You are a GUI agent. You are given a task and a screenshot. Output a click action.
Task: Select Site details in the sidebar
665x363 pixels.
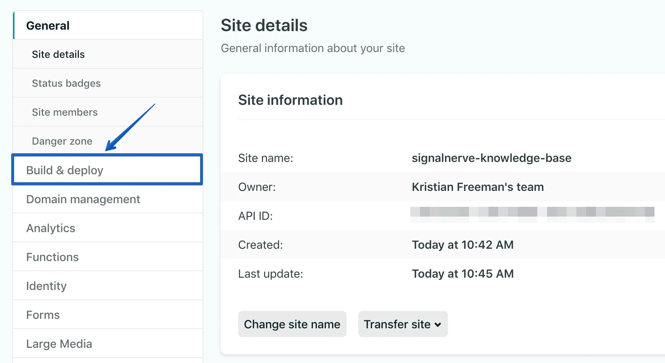pos(58,54)
